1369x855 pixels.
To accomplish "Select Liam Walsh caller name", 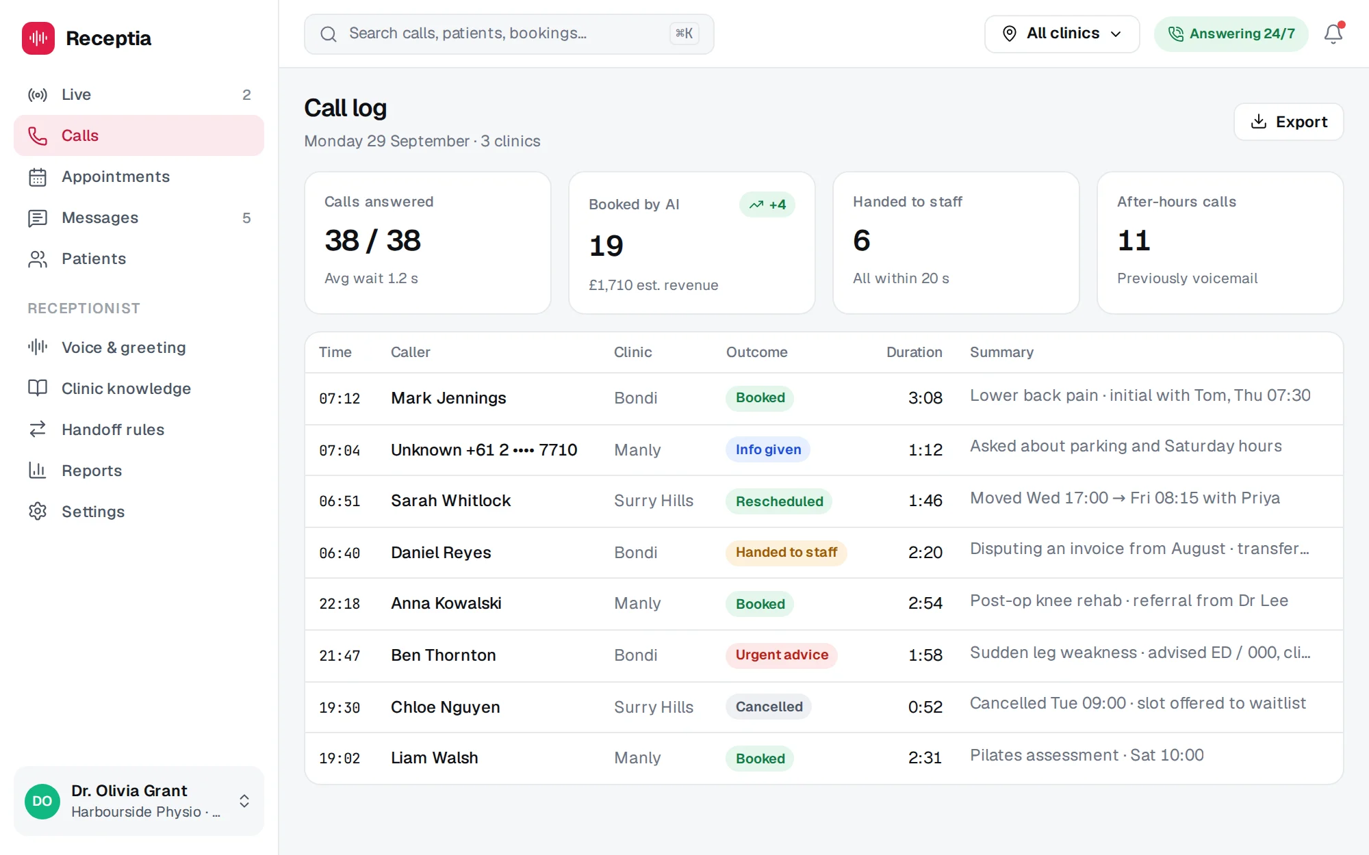I will coord(435,758).
